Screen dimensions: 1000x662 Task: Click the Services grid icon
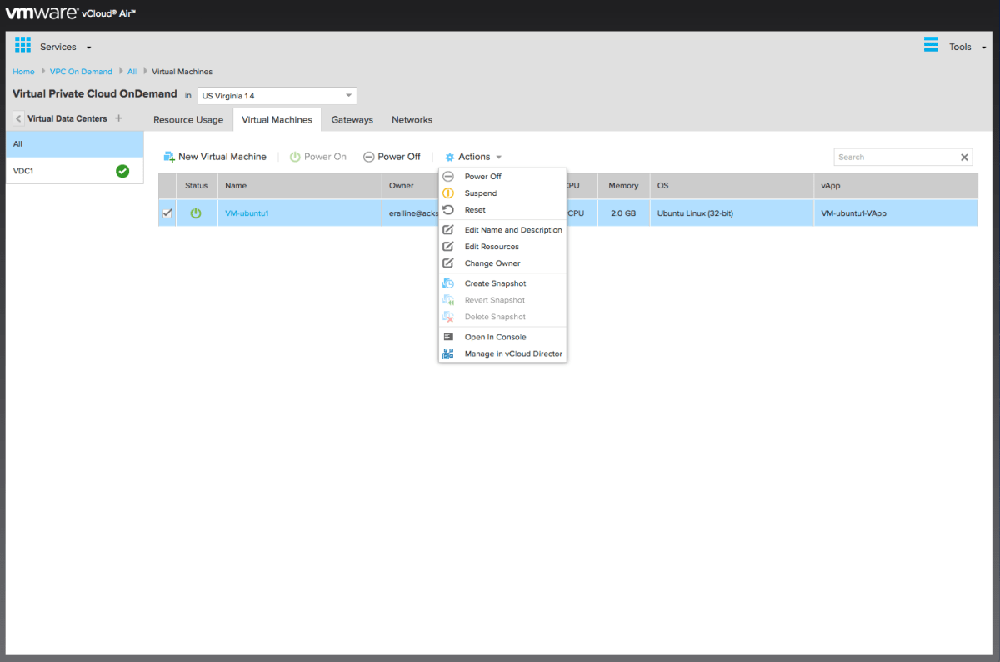click(x=22, y=45)
